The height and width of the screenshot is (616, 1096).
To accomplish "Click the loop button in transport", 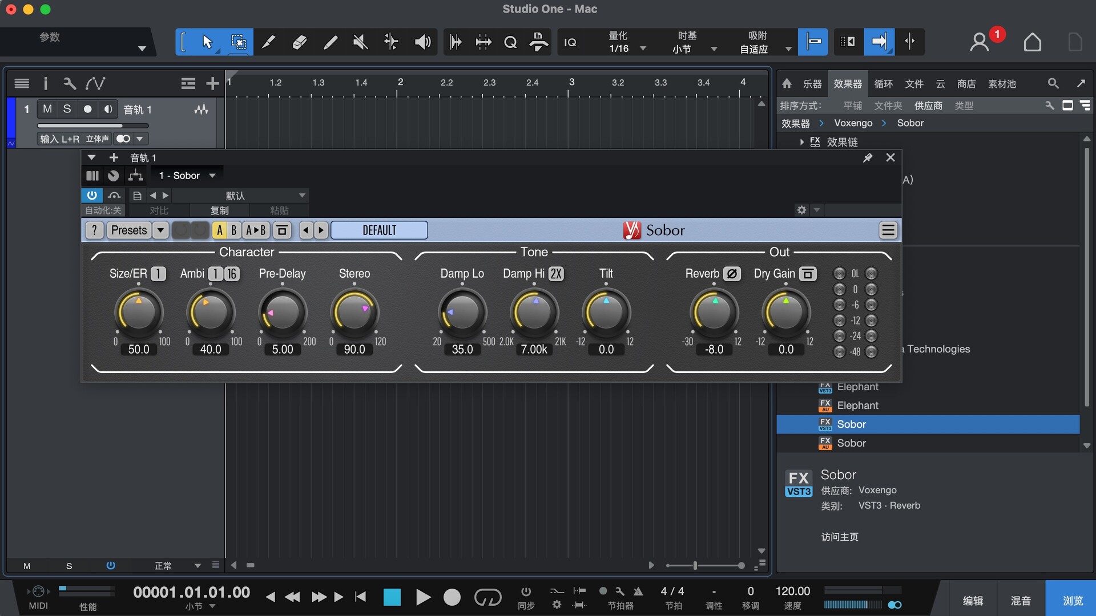I will point(487,597).
